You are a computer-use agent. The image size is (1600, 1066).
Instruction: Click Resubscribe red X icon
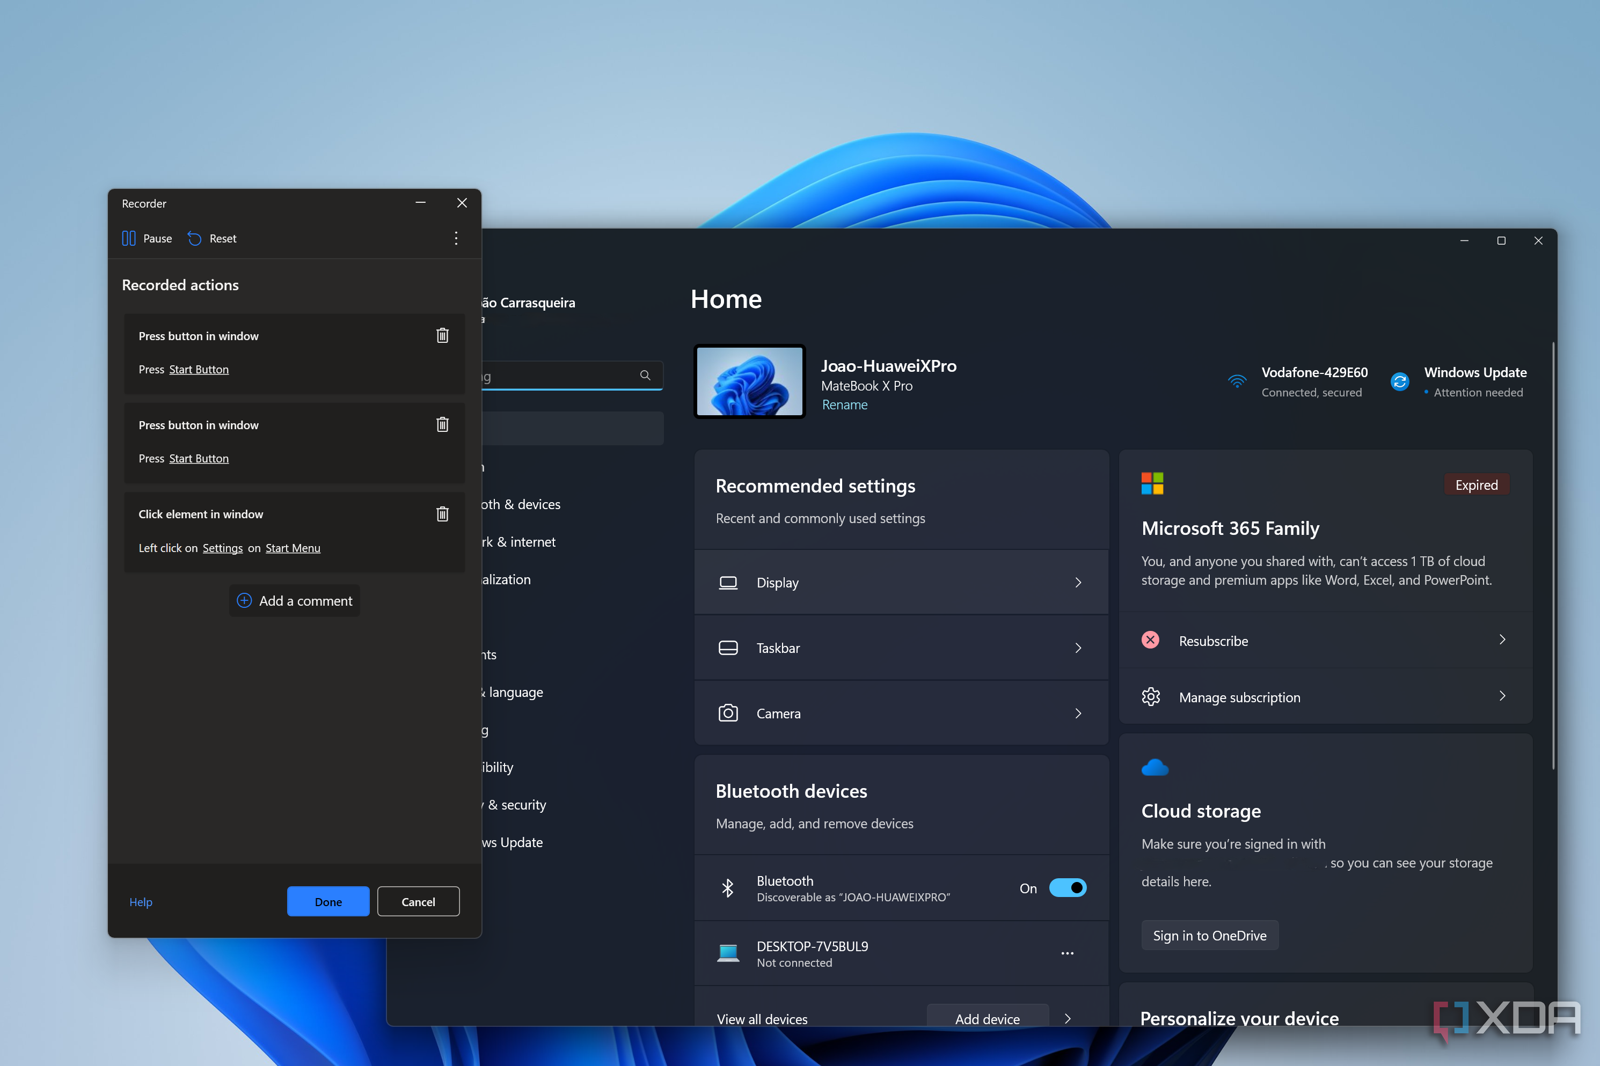[x=1150, y=639]
